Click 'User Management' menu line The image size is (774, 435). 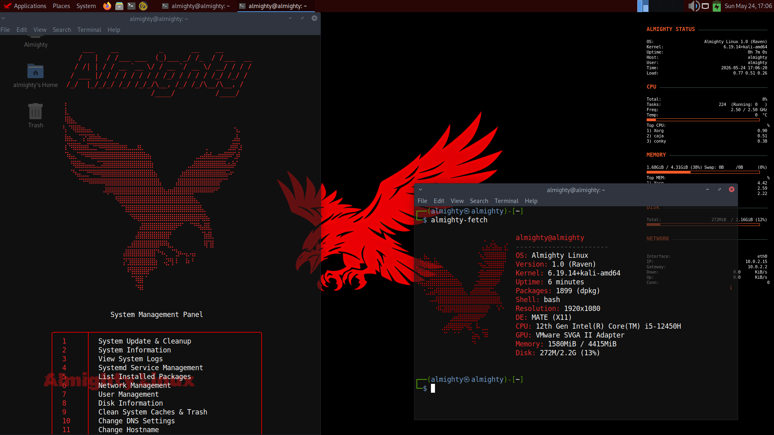tap(129, 394)
